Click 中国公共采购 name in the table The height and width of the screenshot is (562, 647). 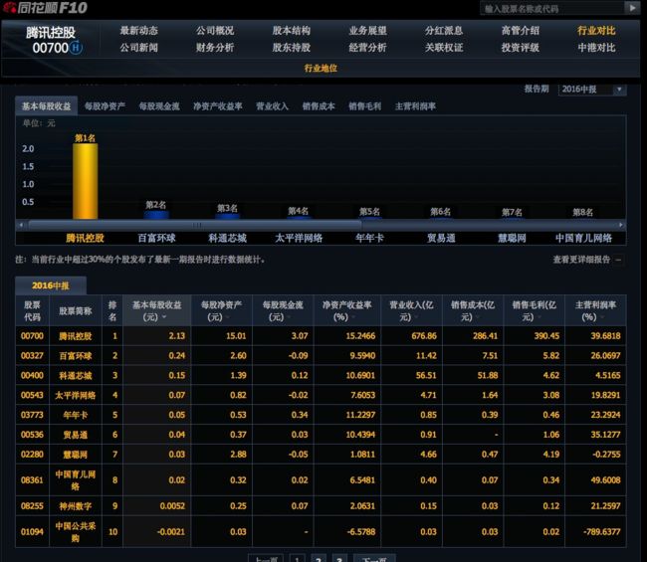coord(76,532)
